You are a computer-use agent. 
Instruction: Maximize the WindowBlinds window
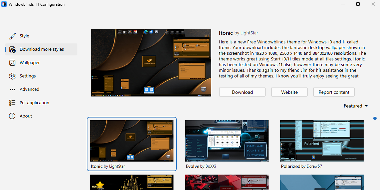click(x=358, y=4)
